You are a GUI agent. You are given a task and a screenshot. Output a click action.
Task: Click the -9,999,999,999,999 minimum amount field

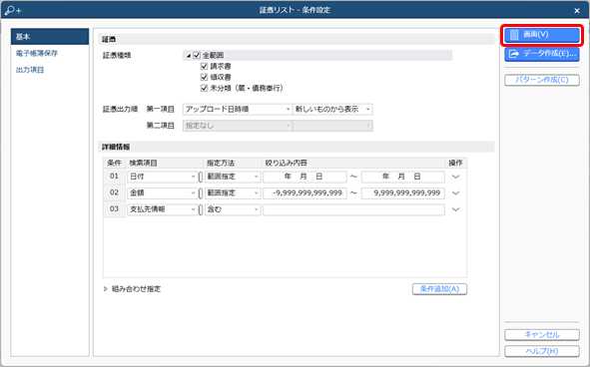click(304, 192)
